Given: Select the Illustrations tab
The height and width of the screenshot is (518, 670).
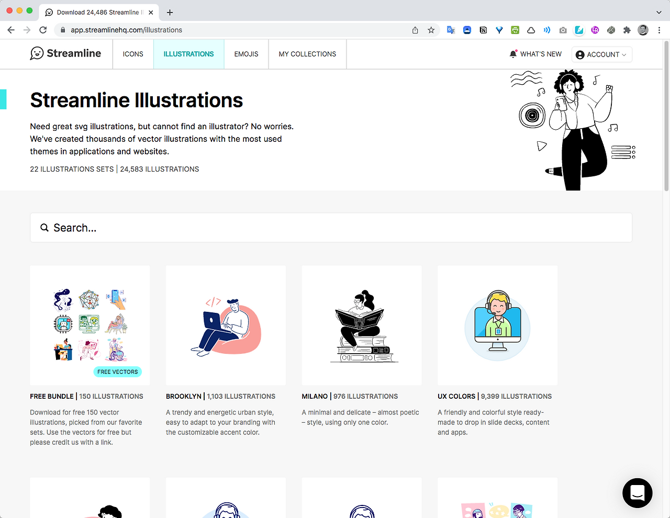Looking at the screenshot, I should [188, 54].
